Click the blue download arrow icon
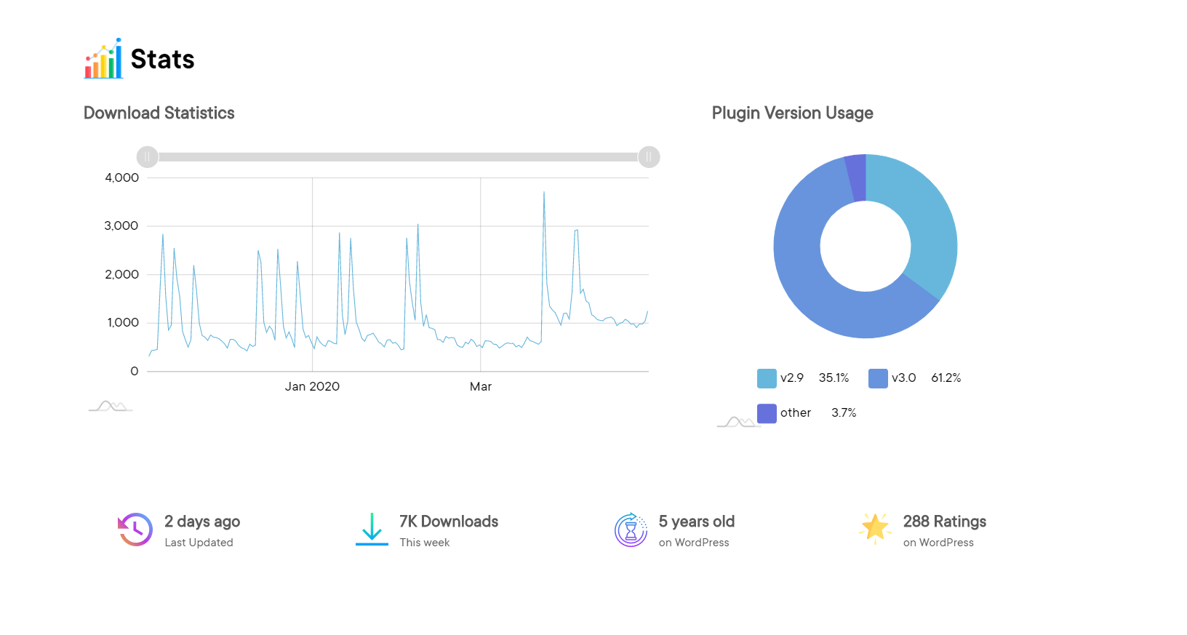This screenshot has width=1187, height=635. [372, 530]
